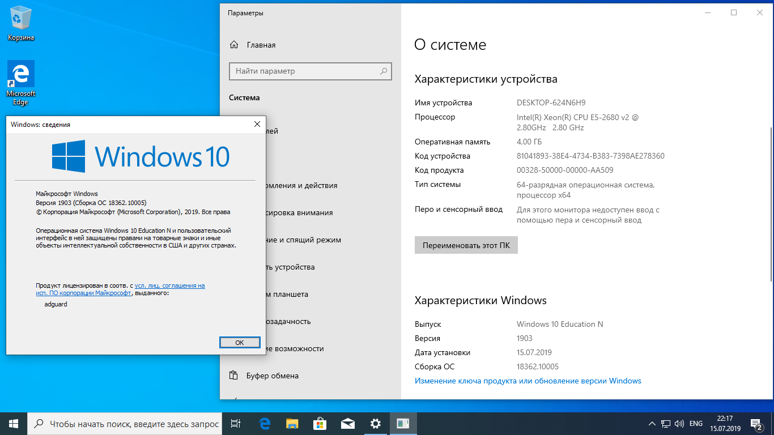This screenshot has width=774, height=435.
Task: Open Microsoft Edge desktop shortcut
Action: [x=21, y=83]
